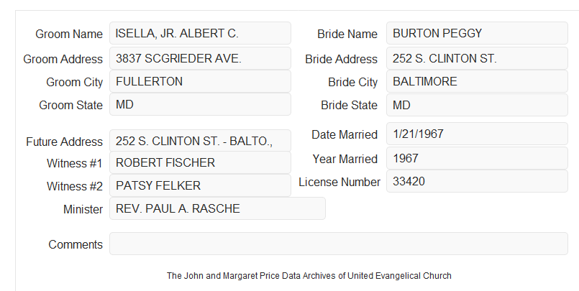Click the License Number field
Viewport: 579px width, 291px height.
pyautogui.click(x=477, y=181)
